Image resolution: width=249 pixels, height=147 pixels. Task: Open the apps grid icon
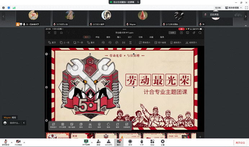[152, 142]
